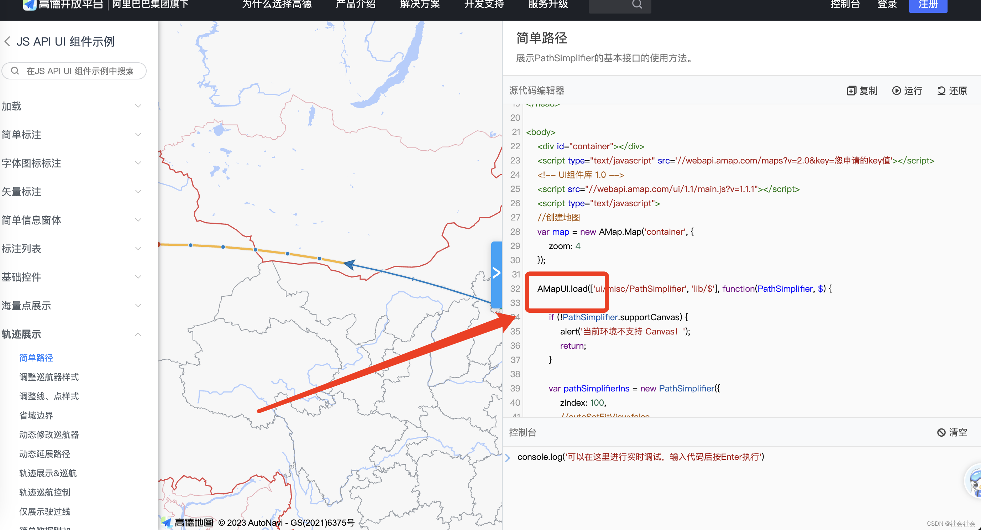Expand the 字体图标标注 section
This screenshot has width=981, height=530.
tap(72, 163)
